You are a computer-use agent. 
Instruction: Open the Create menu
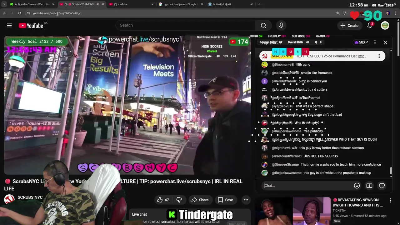click(x=349, y=25)
